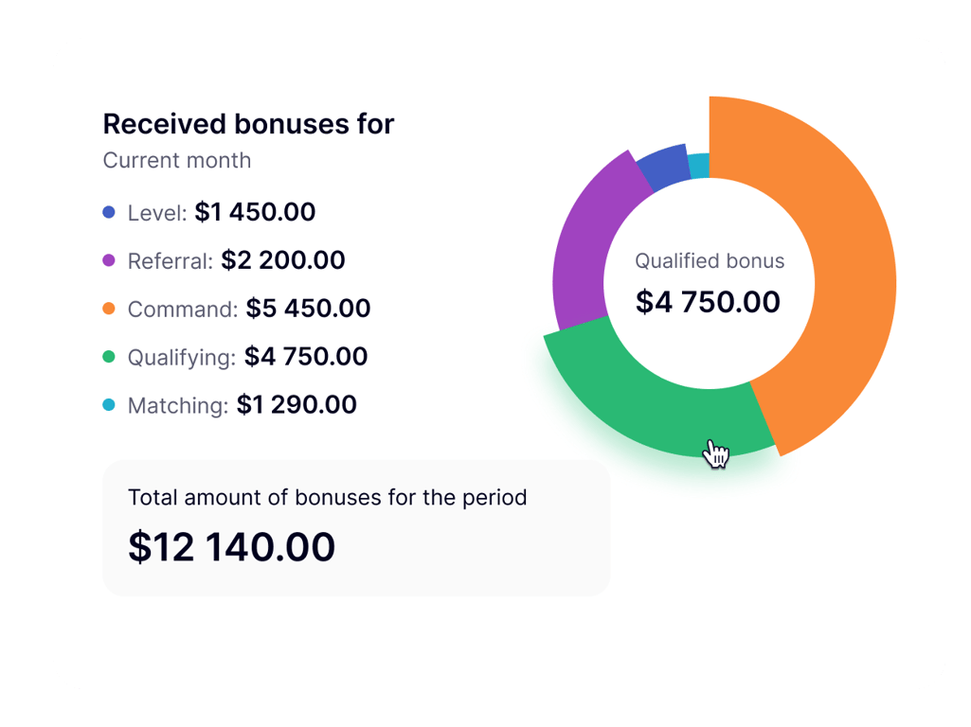Select the thin cyan Matching donut segment
The image size is (971, 727).
point(699,166)
